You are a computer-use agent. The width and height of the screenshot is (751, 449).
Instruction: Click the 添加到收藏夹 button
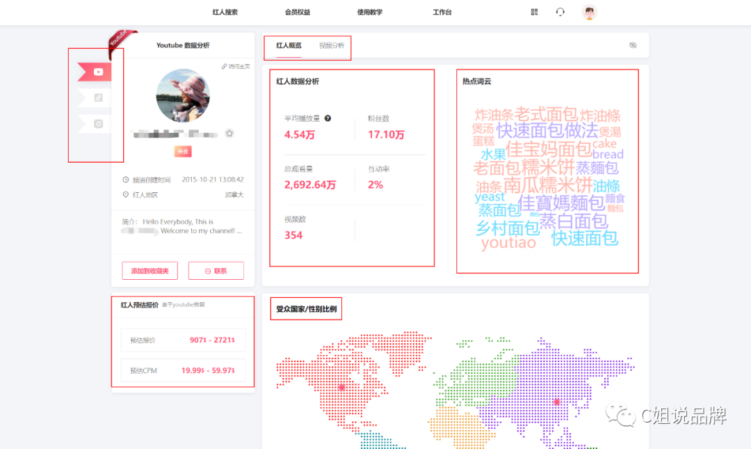(150, 270)
